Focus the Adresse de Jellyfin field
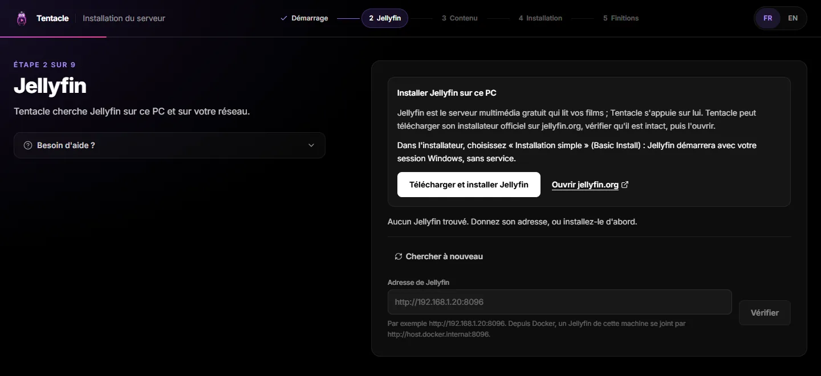The height and width of the screenshot is (376, 821). [x=559, y=302]
